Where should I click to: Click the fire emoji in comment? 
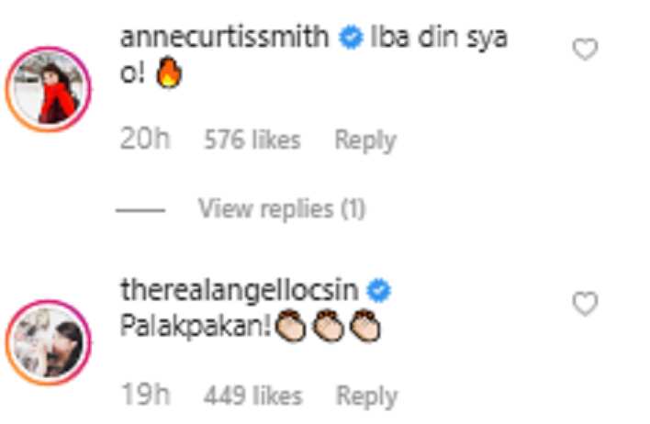click(168, 73)
